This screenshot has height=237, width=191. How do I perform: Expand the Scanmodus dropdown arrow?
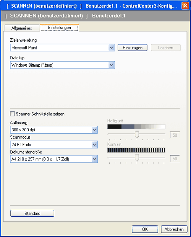(94, 145)
